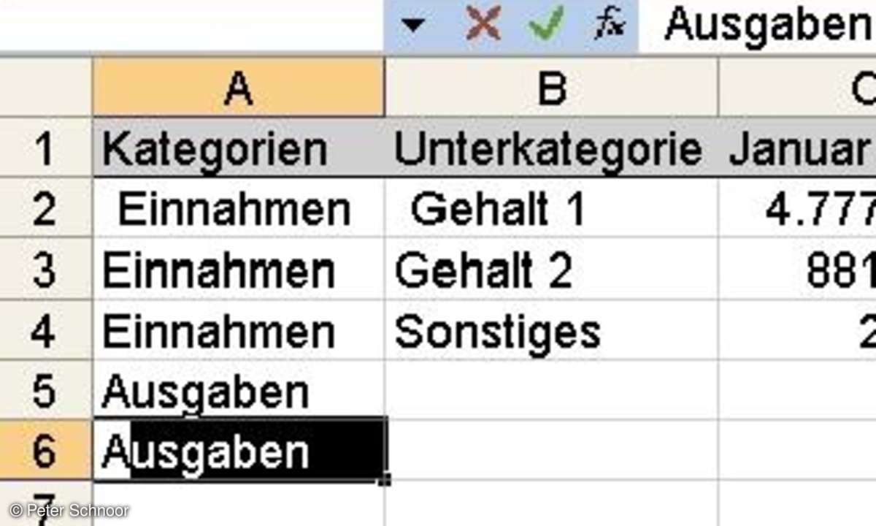This screenshot has width=876, height=526.
Task: Expand the name box dropdown arrow
Action: coord(413,26)
